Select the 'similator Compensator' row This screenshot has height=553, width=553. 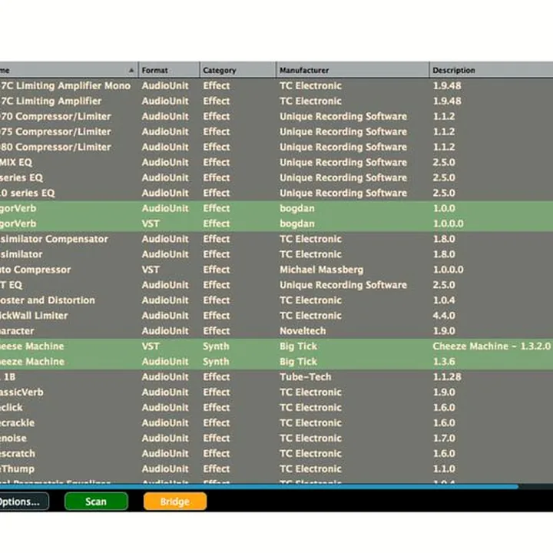point(276,239)
